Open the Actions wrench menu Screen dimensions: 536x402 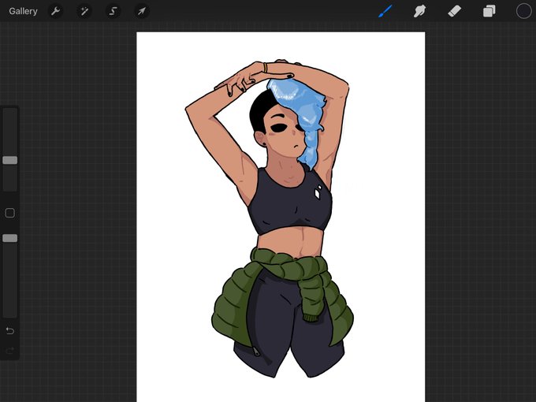click(x=55, y=11)
